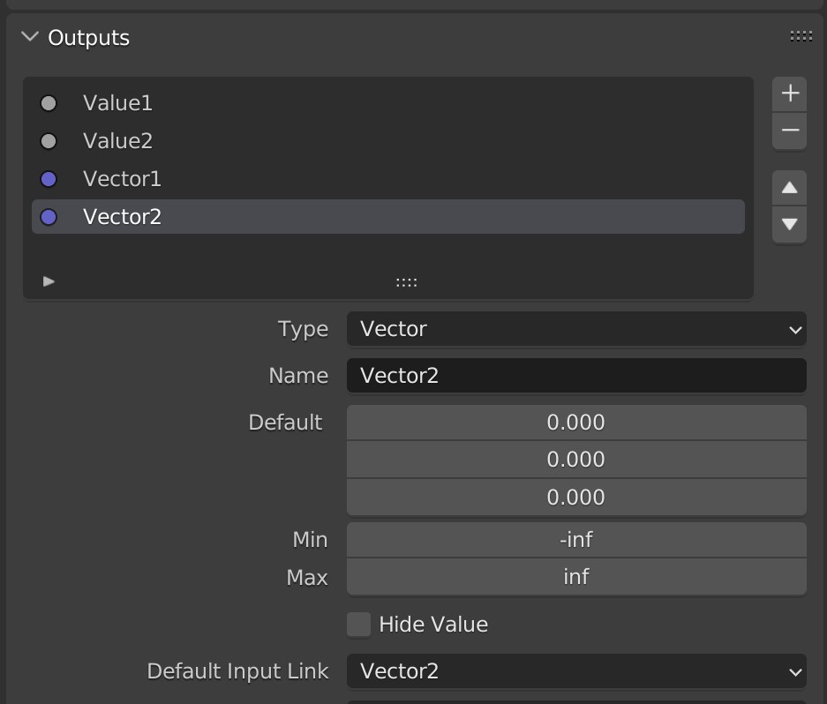Open the Default Input Link dropdown
This screenshot has width=827, height=704.
576,670
